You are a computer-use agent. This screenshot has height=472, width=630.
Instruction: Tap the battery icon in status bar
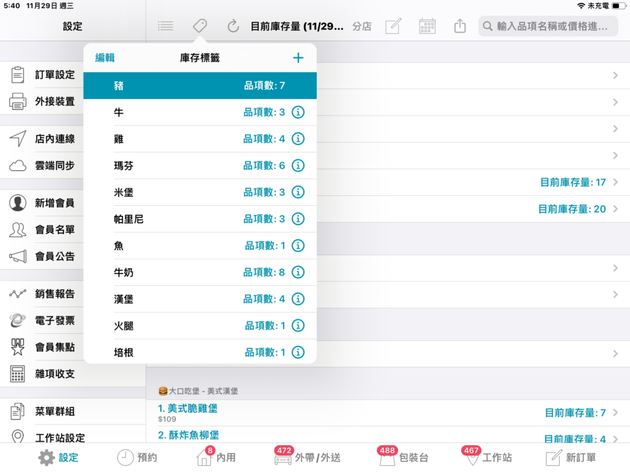point(618,6)
